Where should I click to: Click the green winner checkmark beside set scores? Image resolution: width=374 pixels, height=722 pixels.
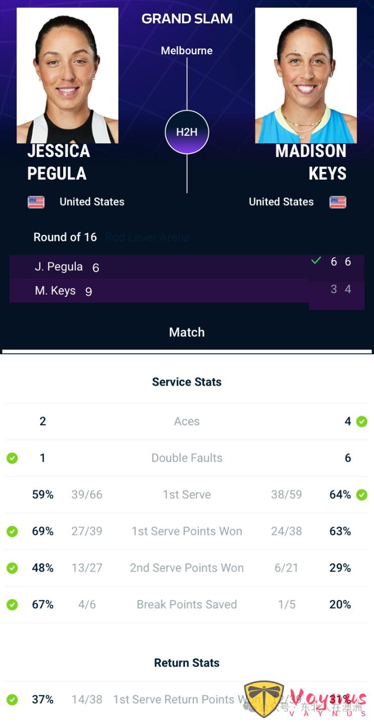pyautogui.click(x=316, y=260)
